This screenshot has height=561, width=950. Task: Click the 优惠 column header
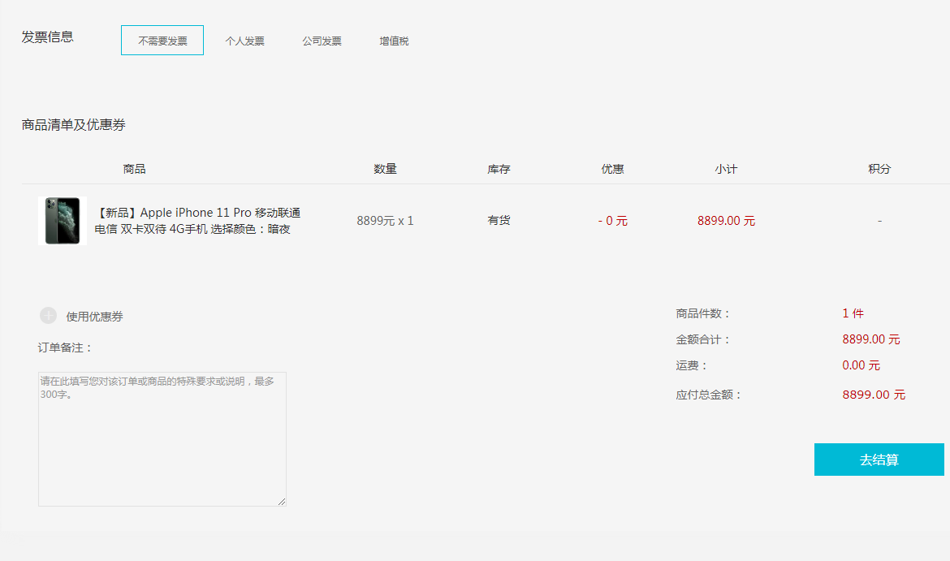612,169
